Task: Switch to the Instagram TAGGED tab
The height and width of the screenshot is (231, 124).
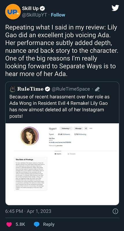Action: point(71,154)
